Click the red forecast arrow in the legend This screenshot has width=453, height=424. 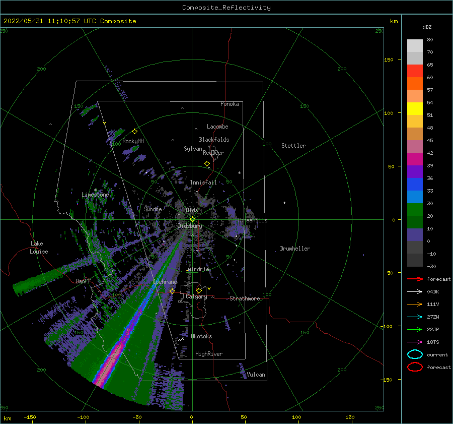(415, 279)
